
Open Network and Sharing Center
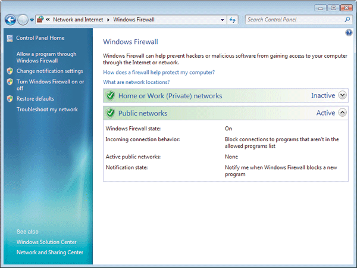point(50,253)
